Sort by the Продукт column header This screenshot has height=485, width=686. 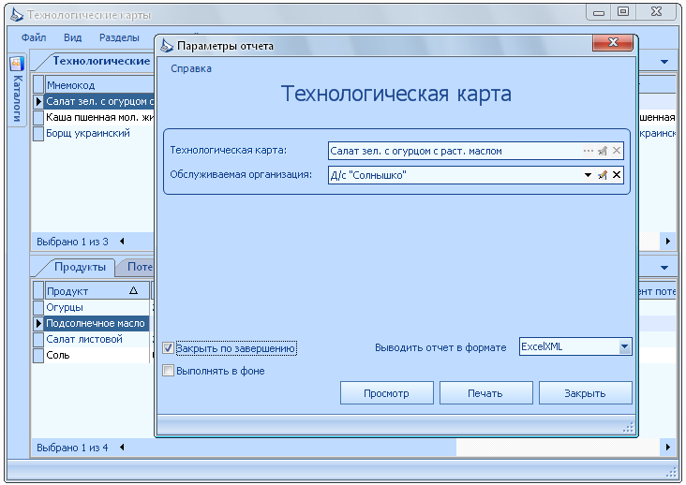pyautogui.click(x=97, y=291)
